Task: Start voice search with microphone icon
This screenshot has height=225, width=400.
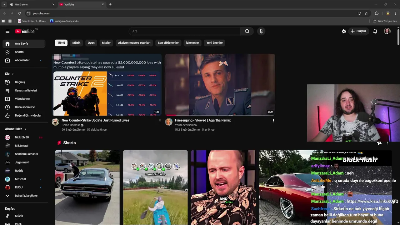Action: [261, 31]
